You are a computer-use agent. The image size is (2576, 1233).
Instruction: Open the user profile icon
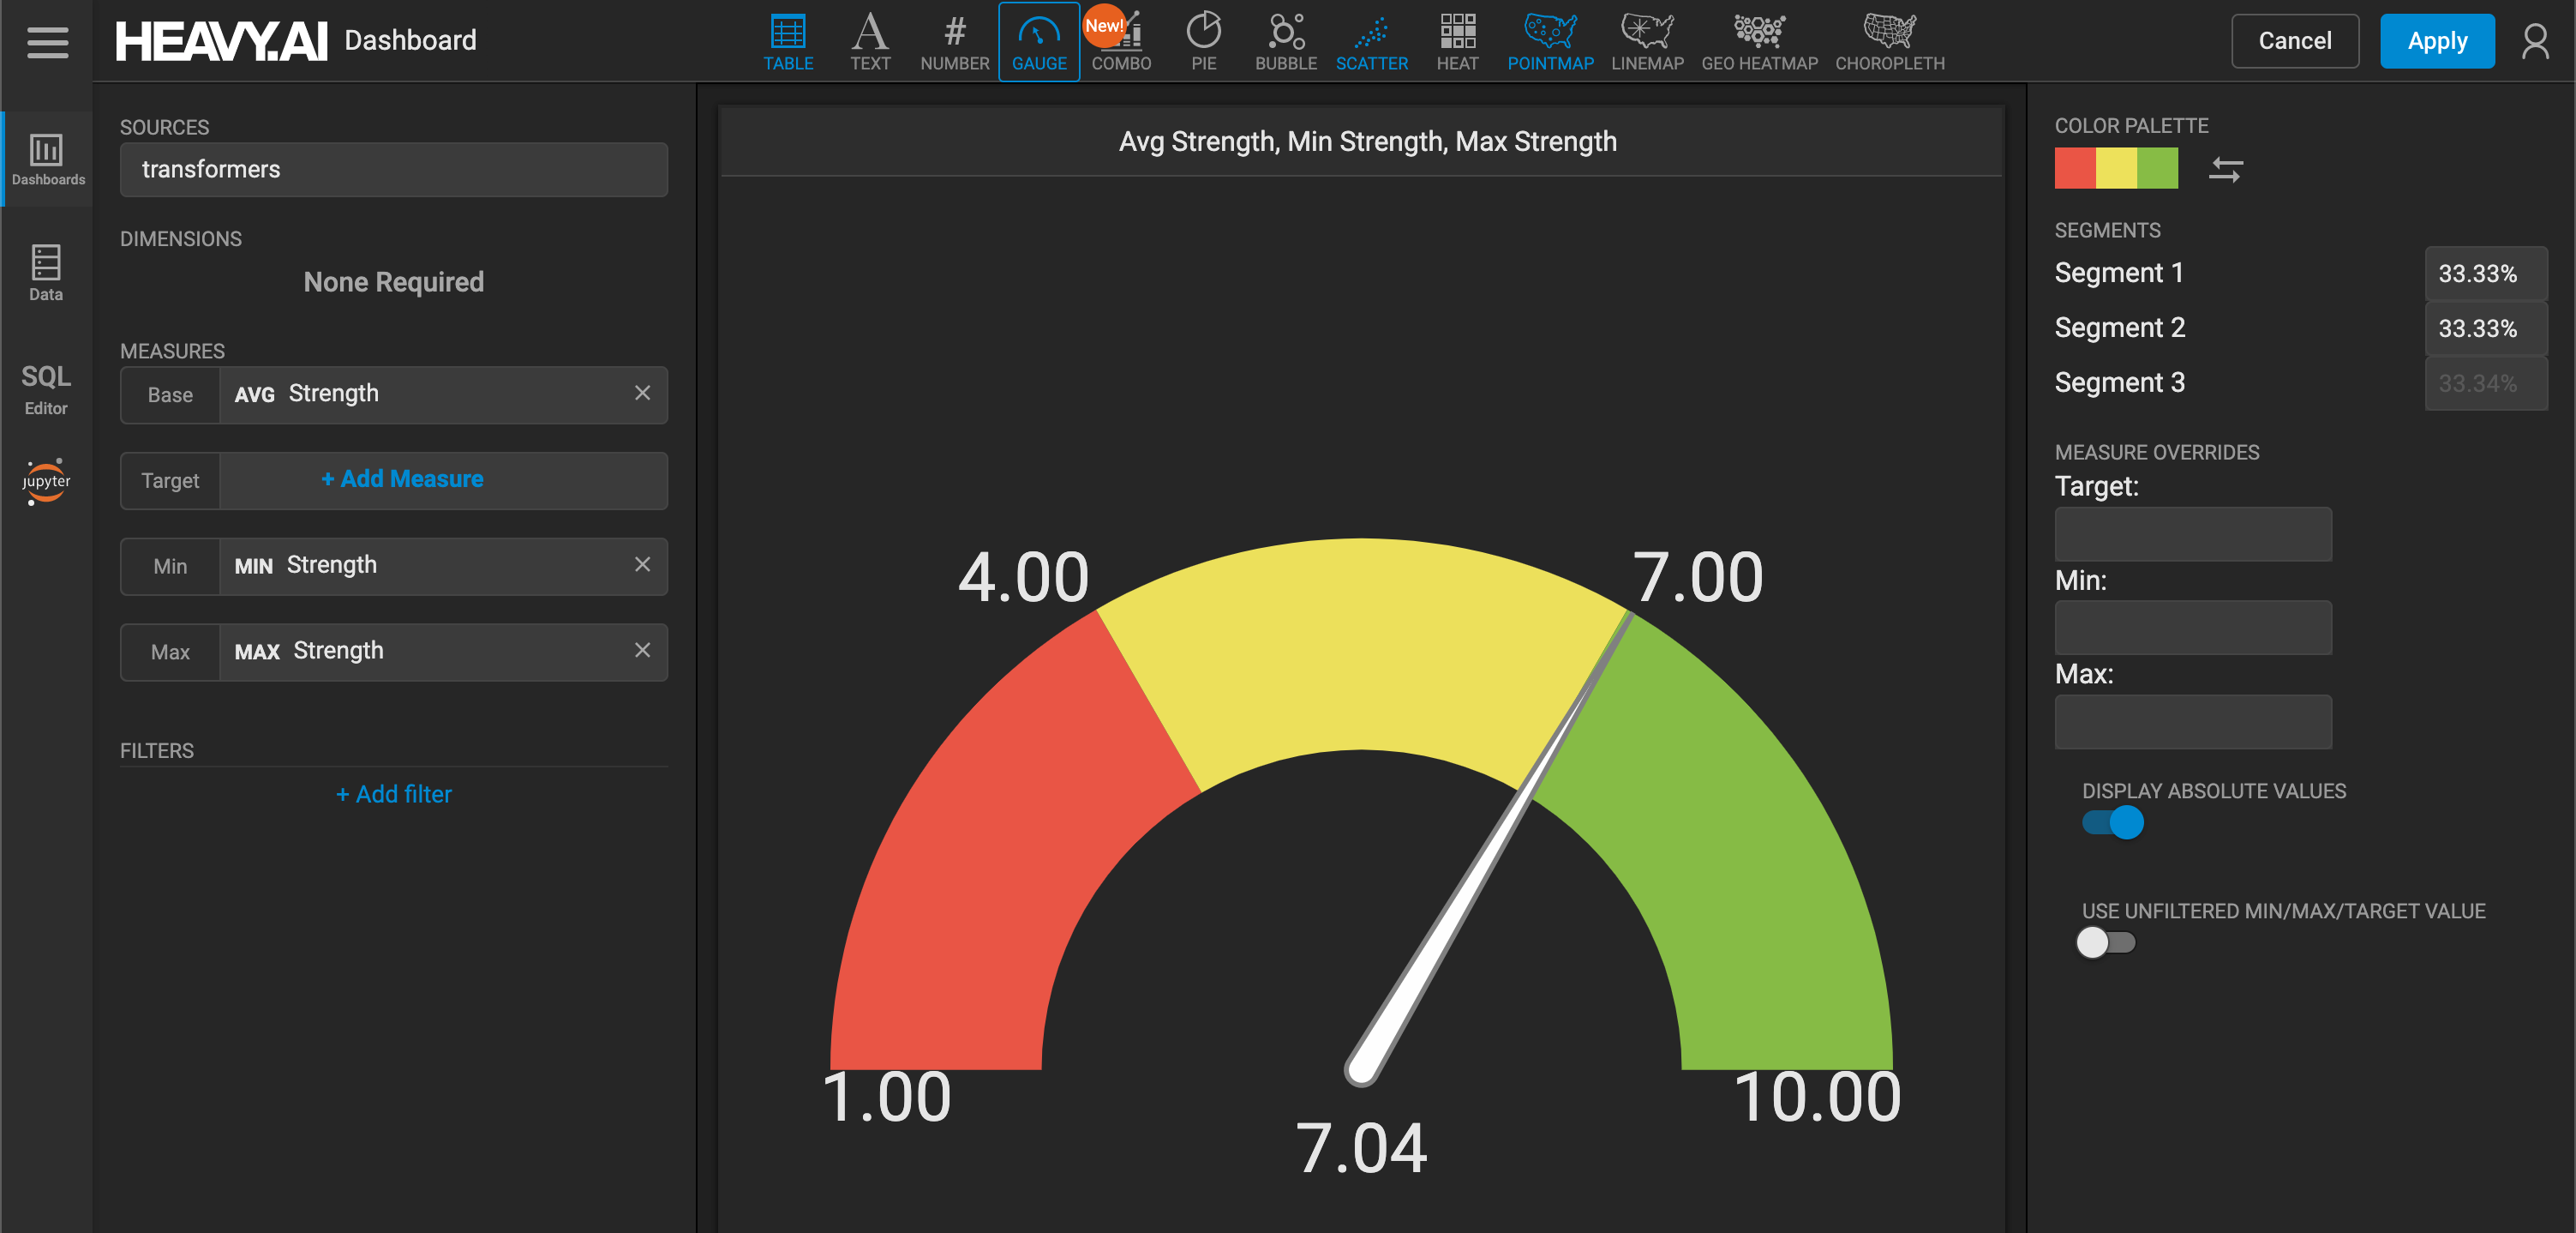(x=2535, y=41)
